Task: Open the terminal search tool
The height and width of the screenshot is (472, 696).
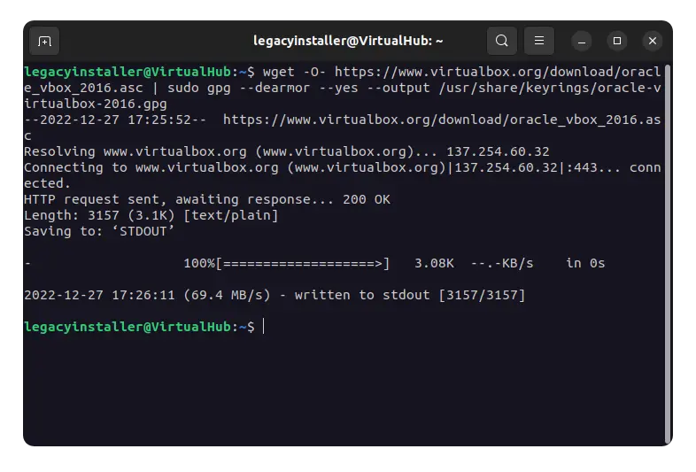Action: (x=502, y=41)
